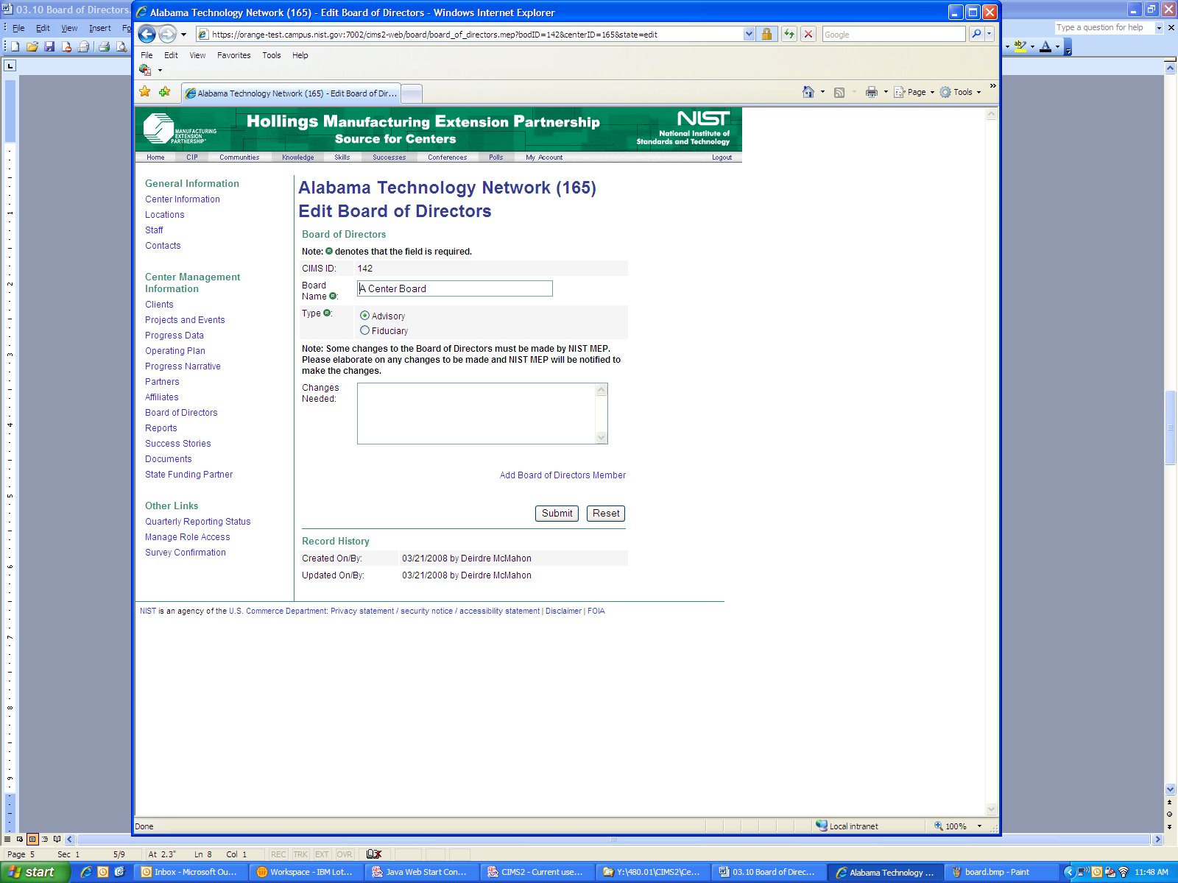
Task: Switch to Inbox - Microsoft Outlook taskbar button
Action: 191,872
